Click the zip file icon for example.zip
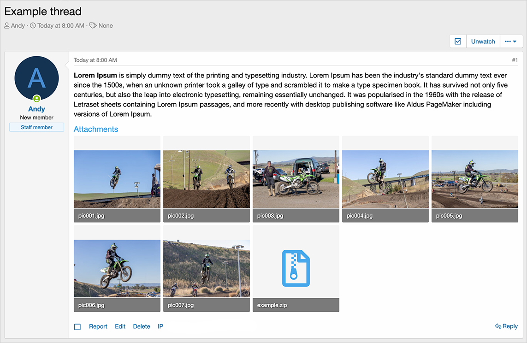The image size is (527, 343). 296,268
